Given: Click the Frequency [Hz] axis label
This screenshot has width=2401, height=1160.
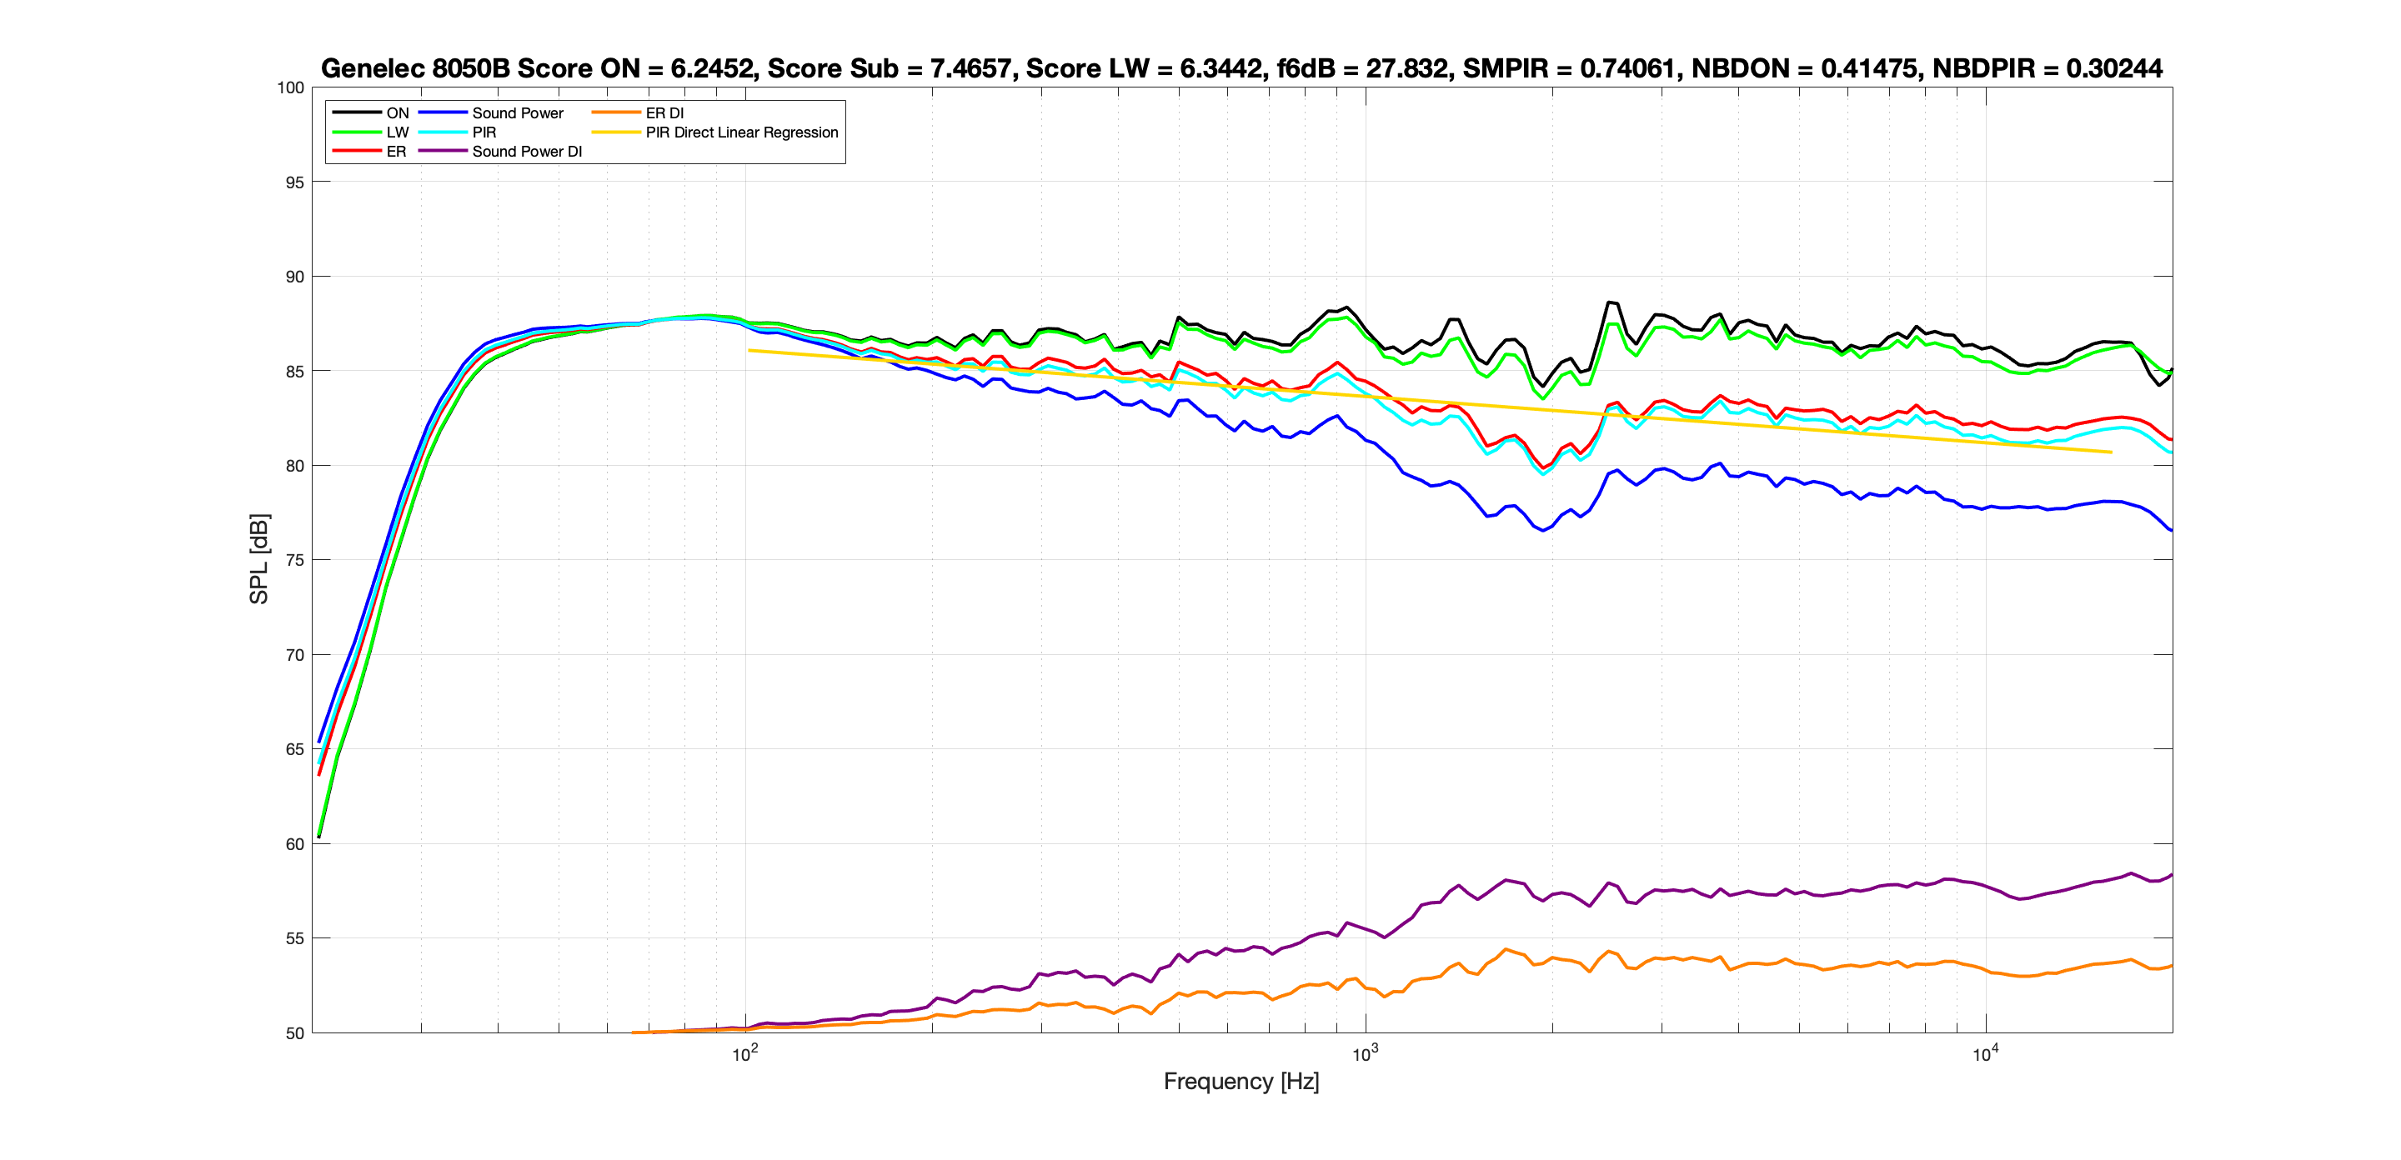Looking at the screenshot, I should [1241, 1081].
